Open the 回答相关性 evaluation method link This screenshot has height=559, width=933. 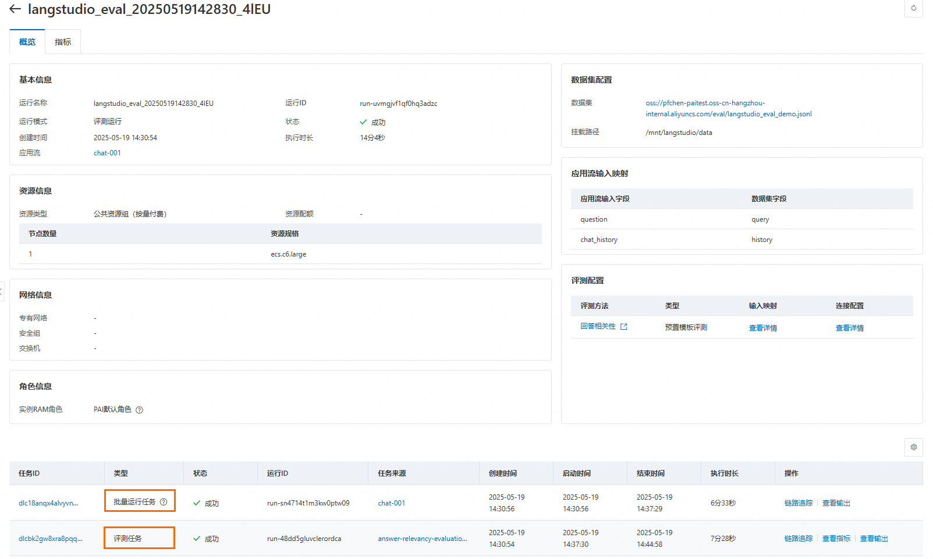click(x=598, y=326)
